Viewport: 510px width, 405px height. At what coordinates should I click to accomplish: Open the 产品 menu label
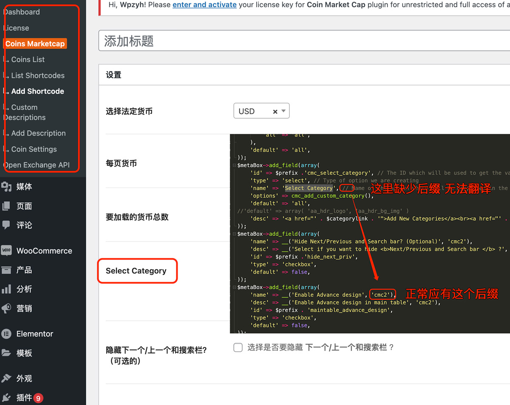click(x=24, y=270)
